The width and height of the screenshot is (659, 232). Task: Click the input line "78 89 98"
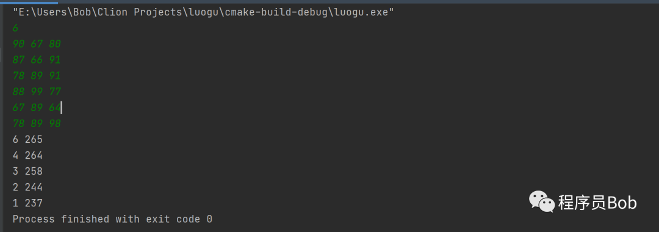pyautogui.click(x=37, y=123)
